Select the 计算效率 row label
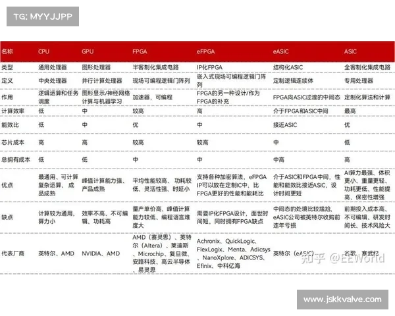 point(13,111)
